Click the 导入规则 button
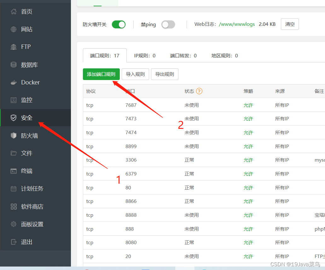The image size is (325, 270). (x=135, y=74)
